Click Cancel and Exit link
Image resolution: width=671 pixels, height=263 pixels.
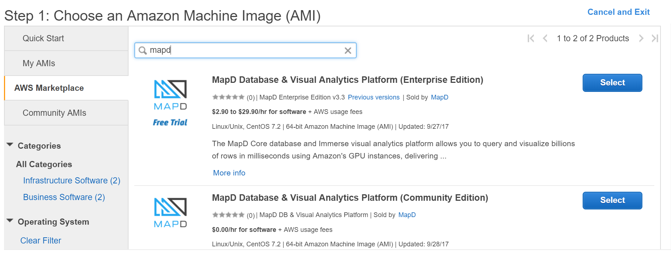tap(618, 12)
